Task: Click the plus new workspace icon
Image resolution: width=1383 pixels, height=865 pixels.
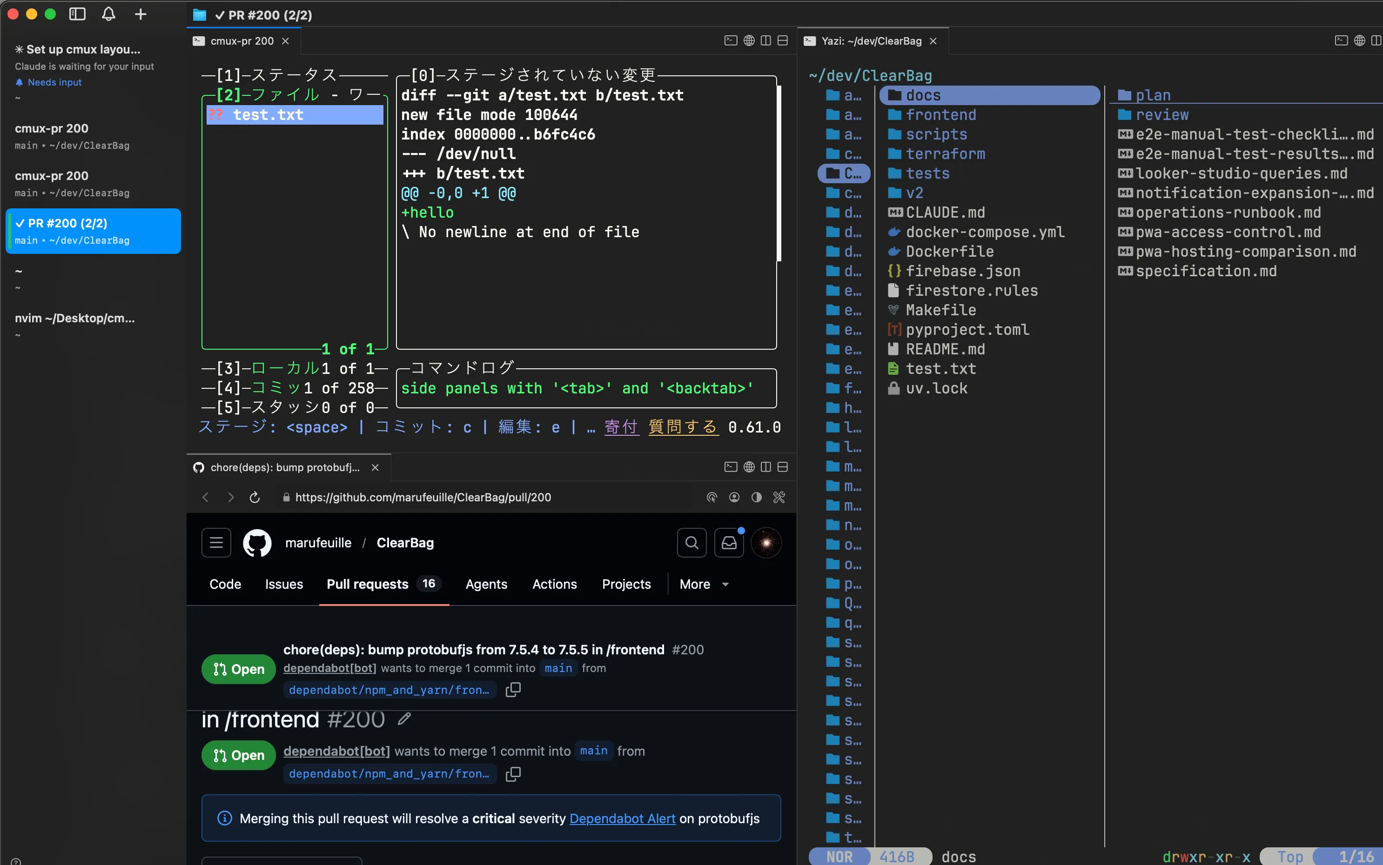Action: click(140, 14)
